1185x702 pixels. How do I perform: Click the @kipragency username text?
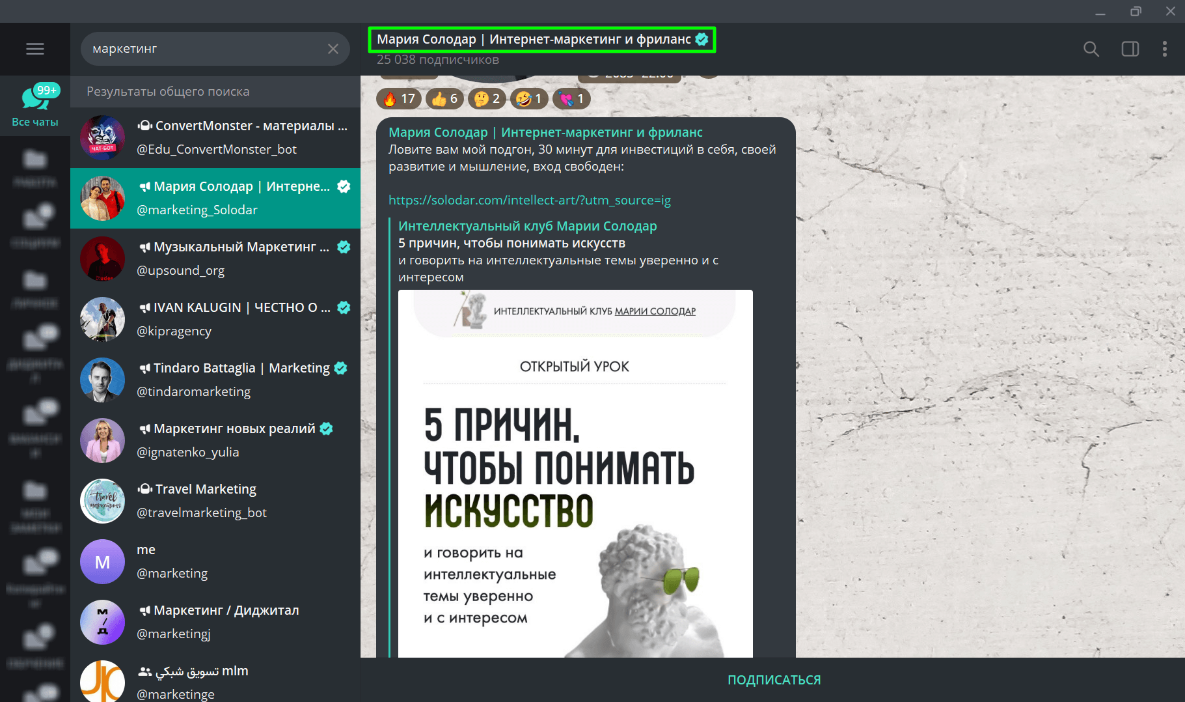coord(174,331)
